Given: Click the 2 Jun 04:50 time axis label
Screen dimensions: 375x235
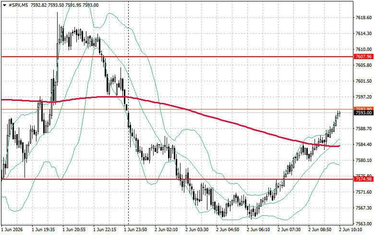Looking at the screenshot, I should 228,230.
